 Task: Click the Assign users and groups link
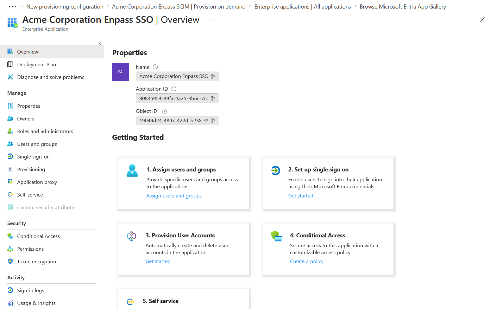[x=174, y=196]
